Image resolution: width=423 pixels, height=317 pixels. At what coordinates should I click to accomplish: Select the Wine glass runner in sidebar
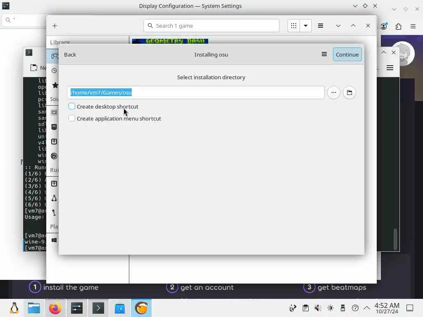54,213
